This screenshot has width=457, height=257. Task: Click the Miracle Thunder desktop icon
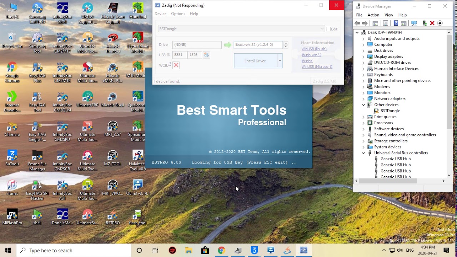coord(113,43)
